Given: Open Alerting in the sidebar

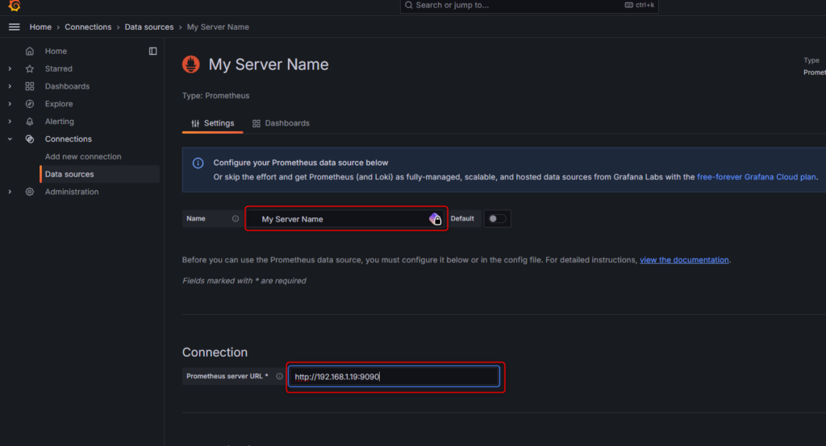Looking at the screenshot, I should (59, 122).
